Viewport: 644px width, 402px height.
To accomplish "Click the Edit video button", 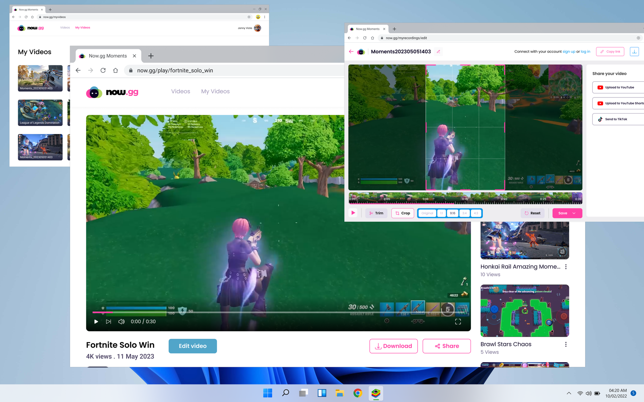I will 193,346.
